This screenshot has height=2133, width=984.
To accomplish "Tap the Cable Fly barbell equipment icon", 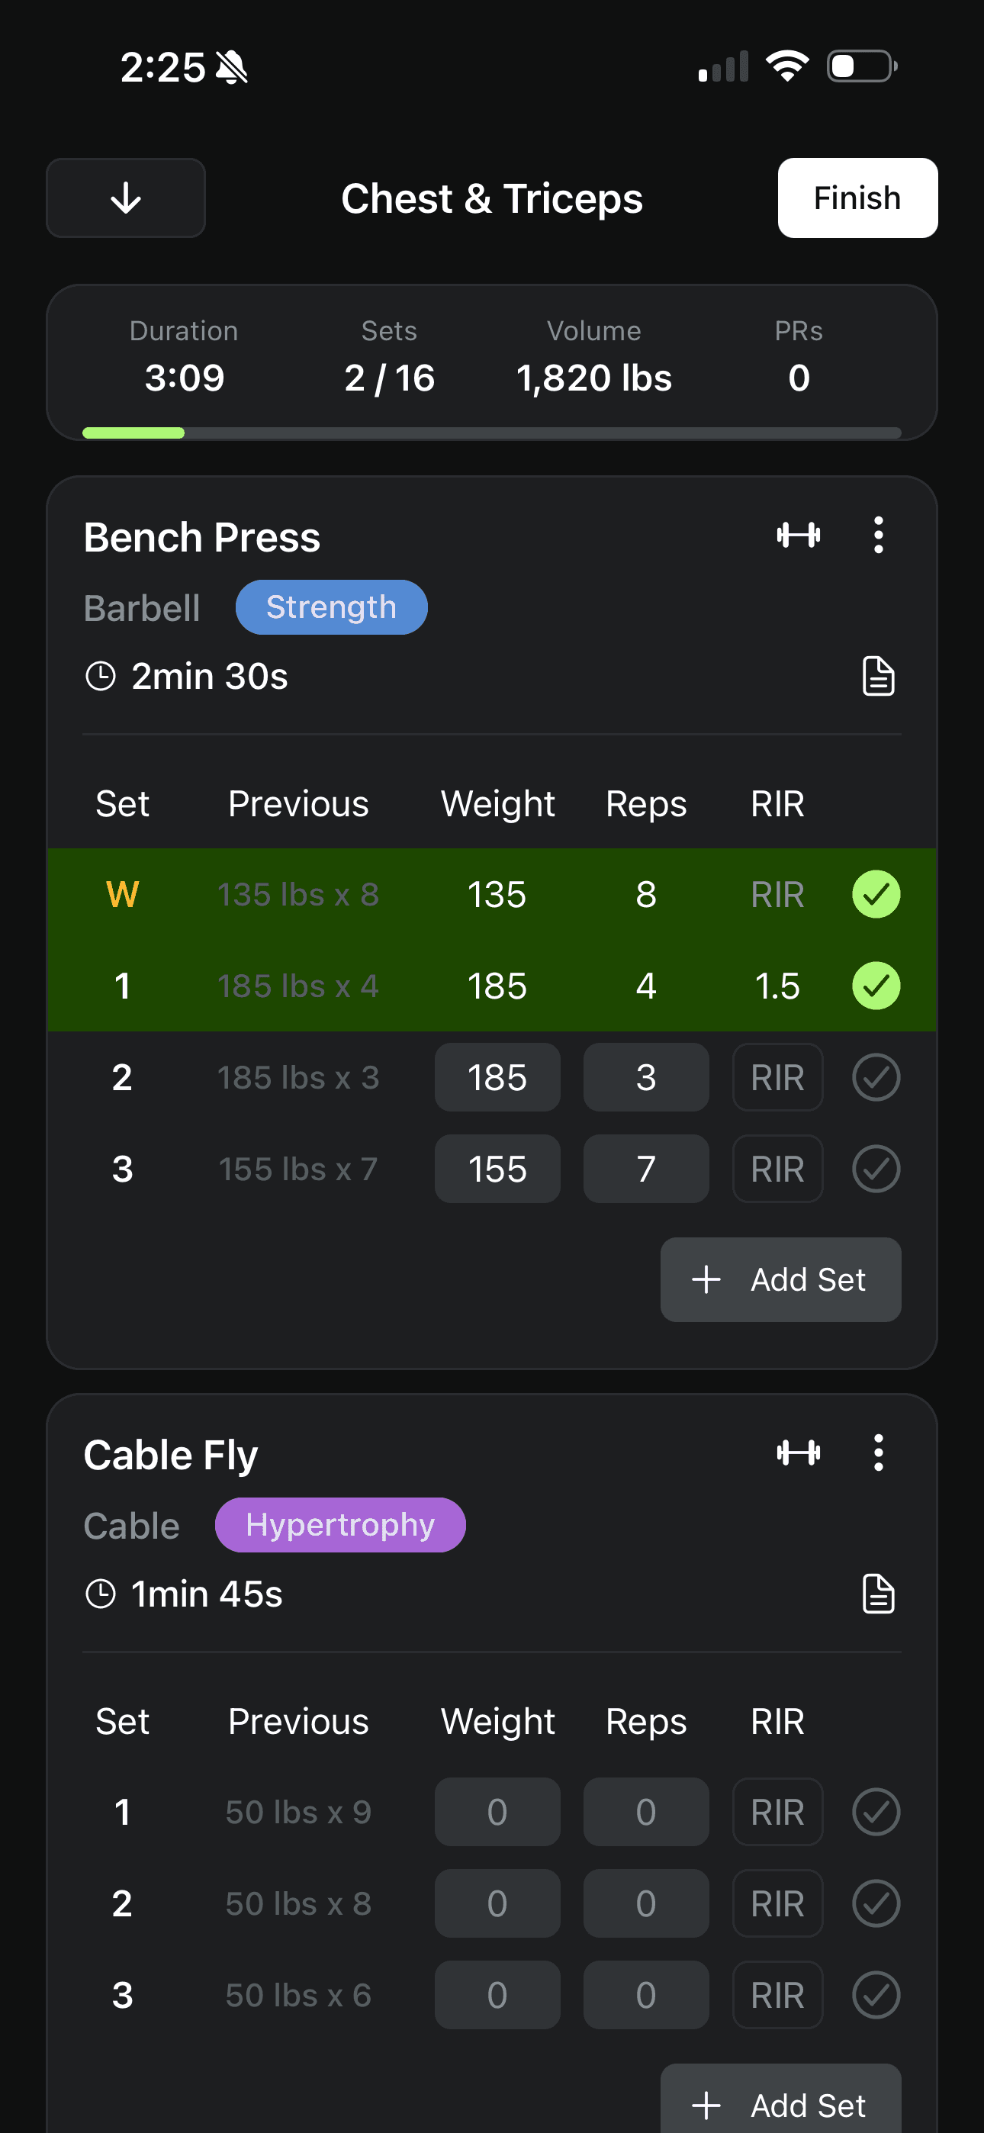I will click(799, 1453).
